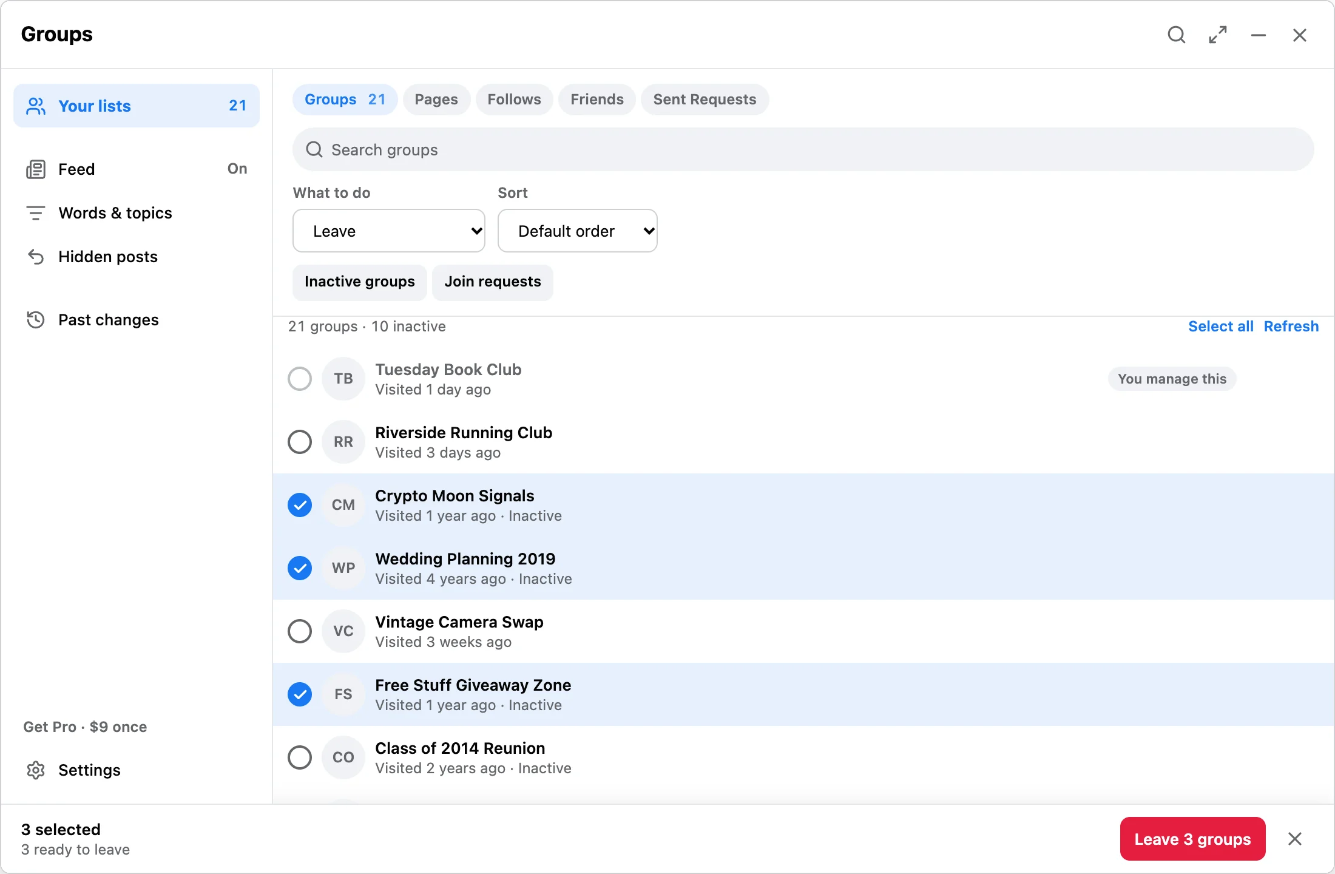Filter by Inactive groups
This screenshot has height=874, width=1335.
[360, 282]
